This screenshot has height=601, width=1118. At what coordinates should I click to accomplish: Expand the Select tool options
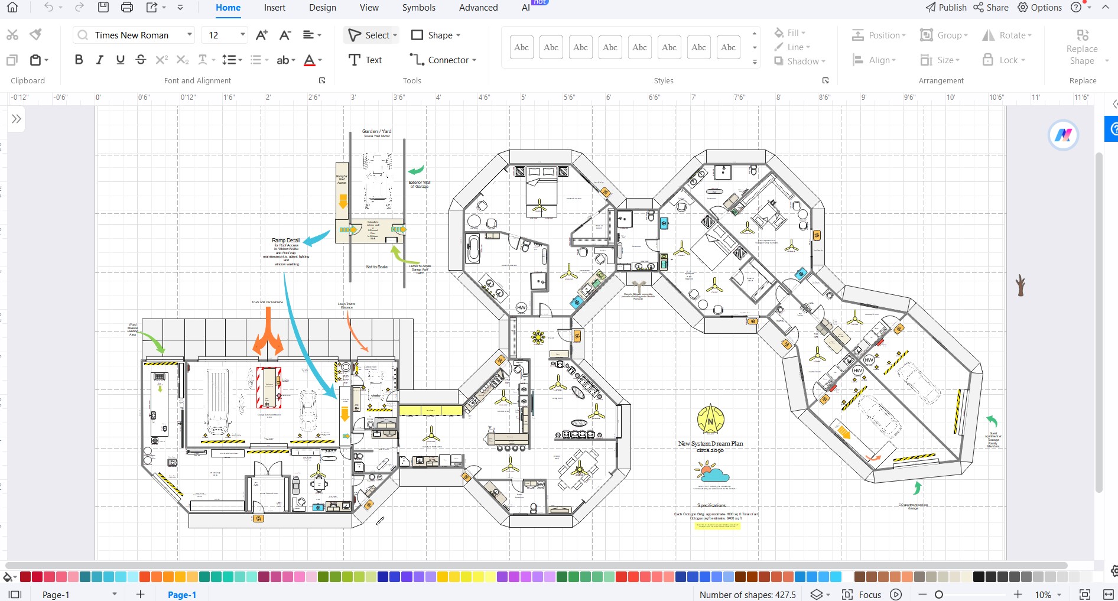[x=395, y=35]
